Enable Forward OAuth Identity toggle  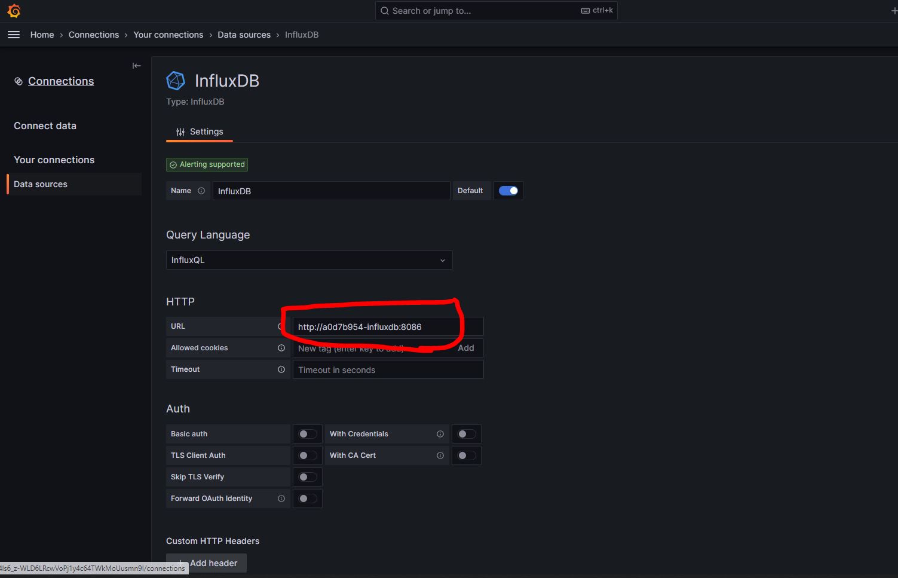(308, 499)
